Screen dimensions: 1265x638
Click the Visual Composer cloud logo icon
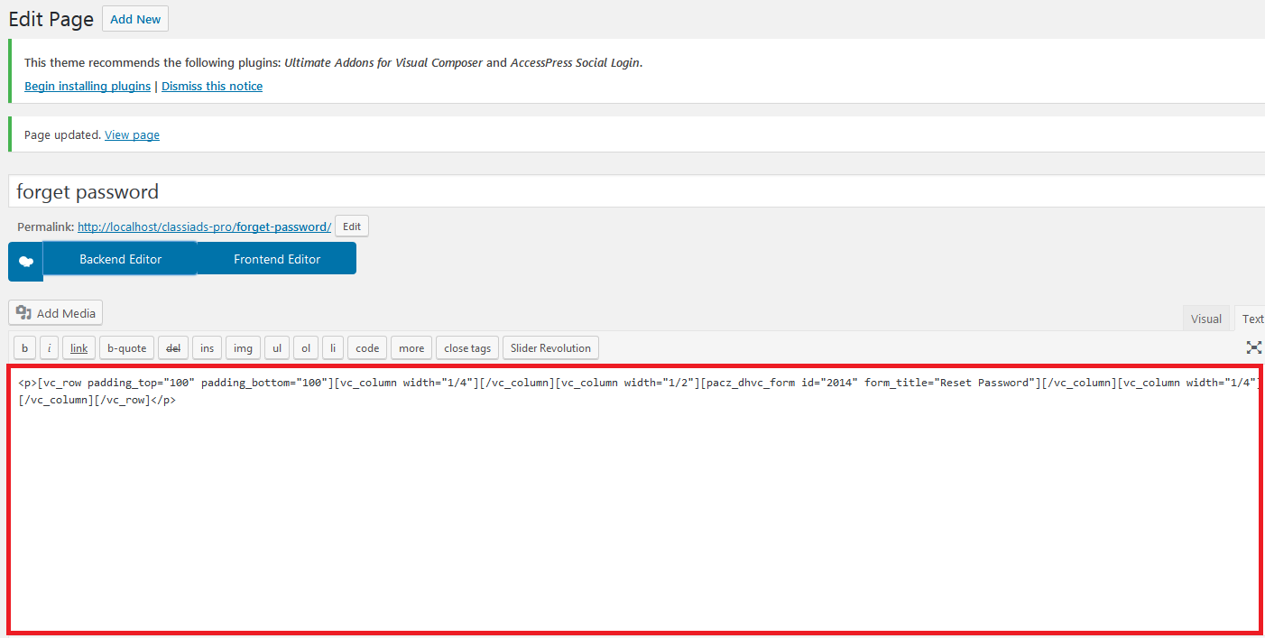(26, 262)
